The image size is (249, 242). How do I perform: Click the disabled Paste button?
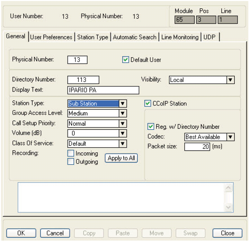123,233
